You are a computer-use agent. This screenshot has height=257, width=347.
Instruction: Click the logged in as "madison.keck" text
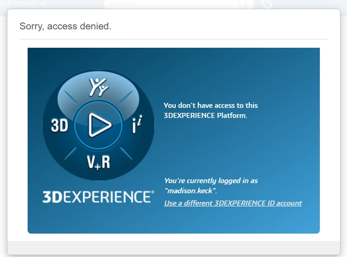click(x=211, y=185)
